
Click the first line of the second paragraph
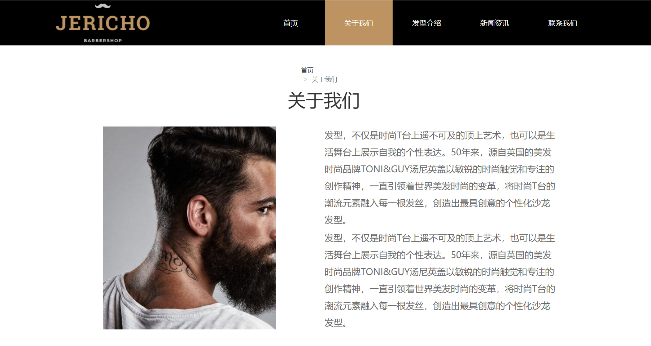440,238
